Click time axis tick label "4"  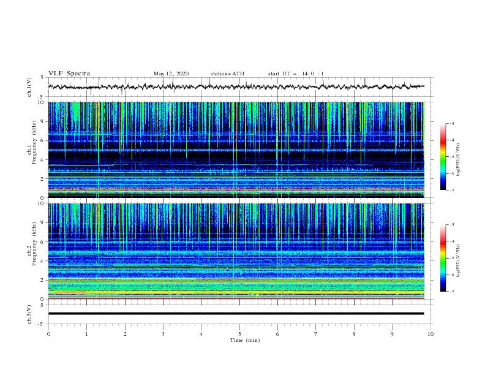pyautogui.click(x=201, y=334)
